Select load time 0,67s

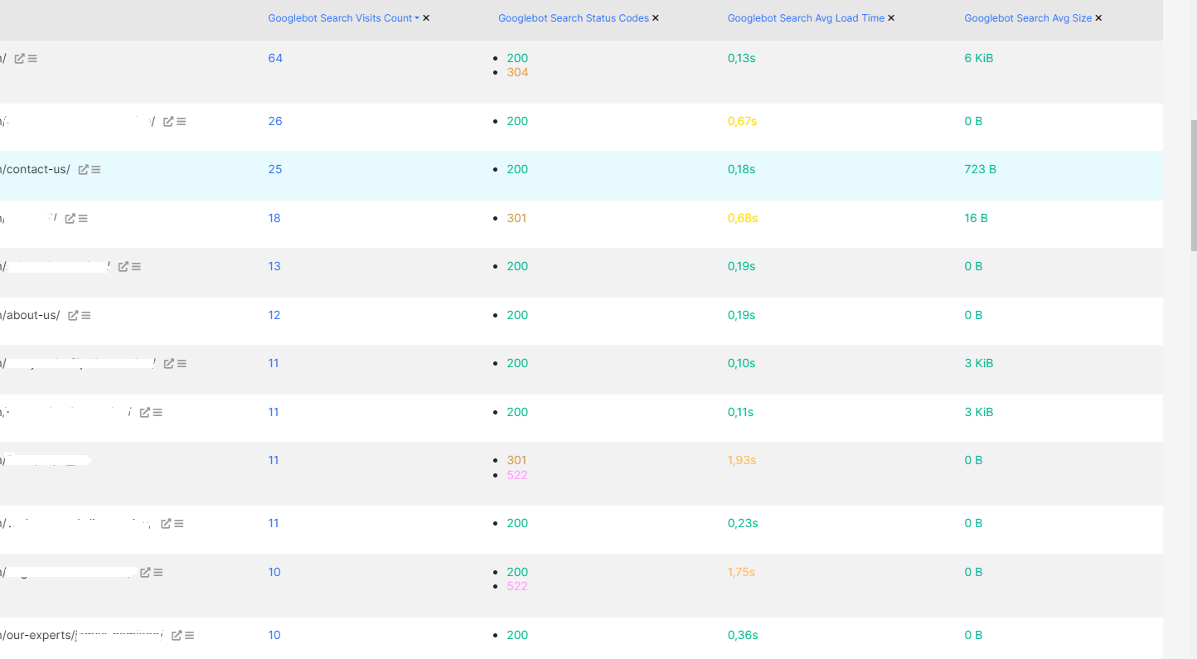(x=742, y=122)
